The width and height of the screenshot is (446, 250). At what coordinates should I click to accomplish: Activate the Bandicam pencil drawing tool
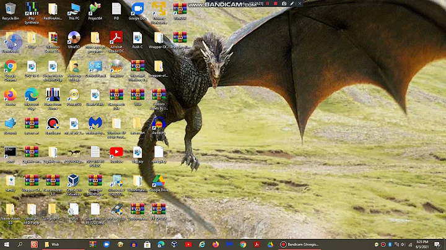click(292, 4)
